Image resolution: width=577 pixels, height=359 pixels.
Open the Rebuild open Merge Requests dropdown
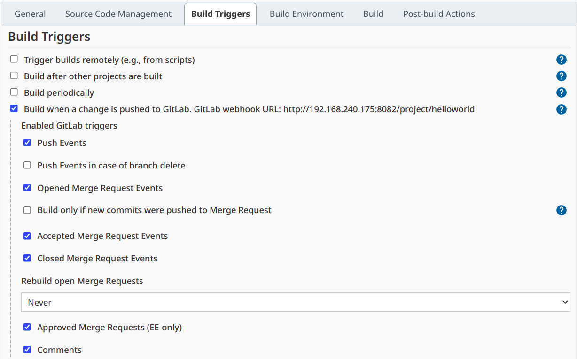click(295, 302)
